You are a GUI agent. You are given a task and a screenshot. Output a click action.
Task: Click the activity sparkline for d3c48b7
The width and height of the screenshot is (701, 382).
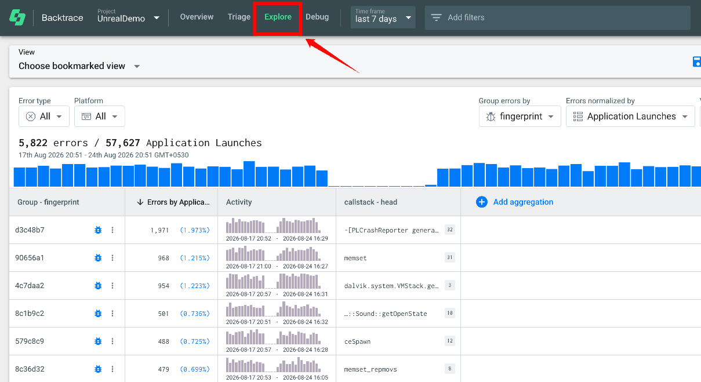click(x=273, y=225)
